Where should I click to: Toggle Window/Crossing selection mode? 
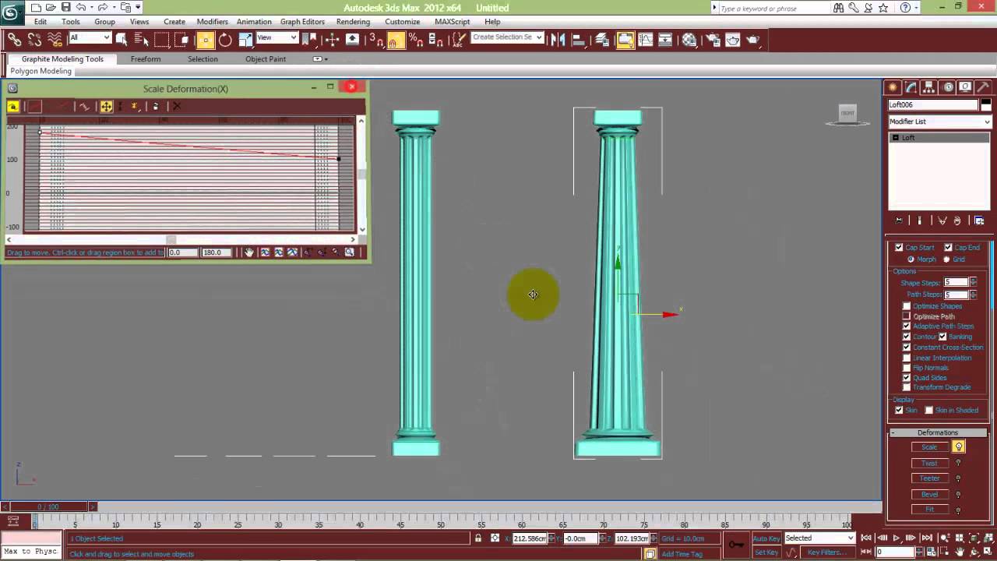[x=181, y=39]
